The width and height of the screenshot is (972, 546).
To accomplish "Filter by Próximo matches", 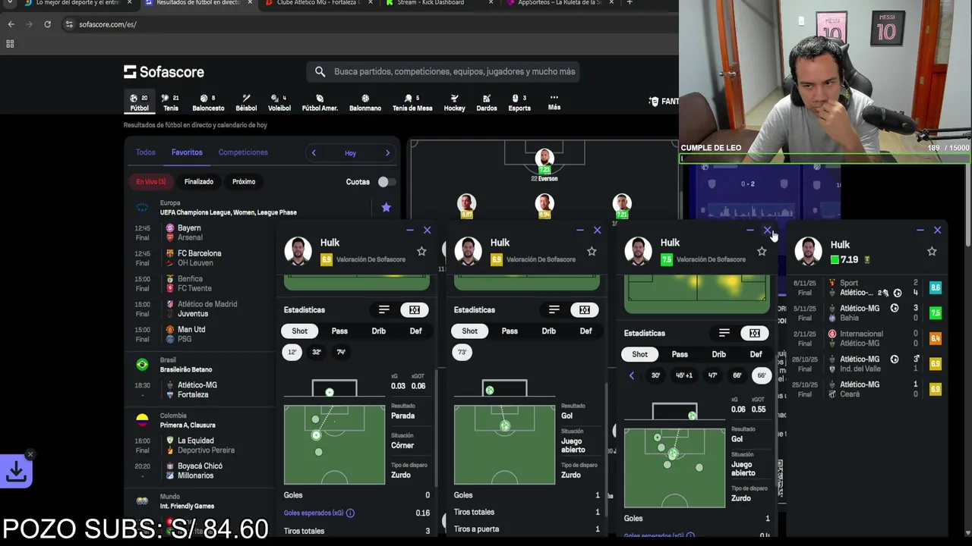I will pyautogui.click(x=244, y=182).
